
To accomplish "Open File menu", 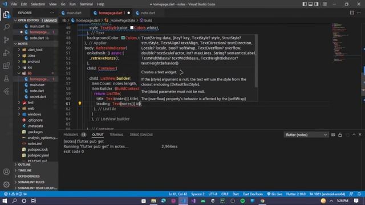I will [x=14, y=4].
